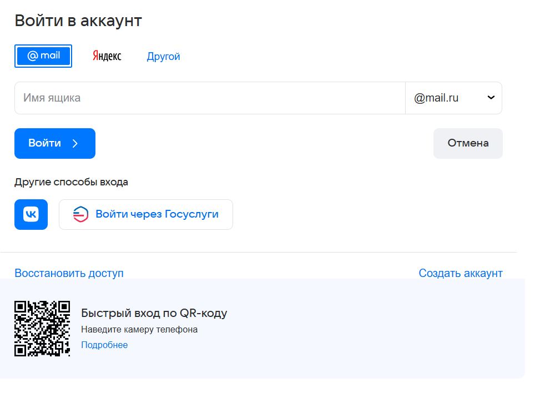
Task: Click the @ symbol in the mail logo
Action: click(32, 56)
